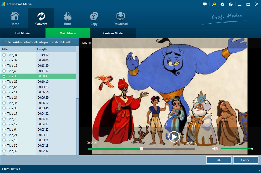Click the Convert icon in toolbar
261x173 pixels.
[x=41, y=17]
